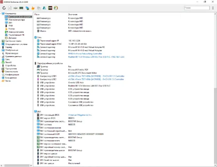Open the green memory benchmark toolbar icon
The width and height of the screenshot is (217, 167).
21,8
